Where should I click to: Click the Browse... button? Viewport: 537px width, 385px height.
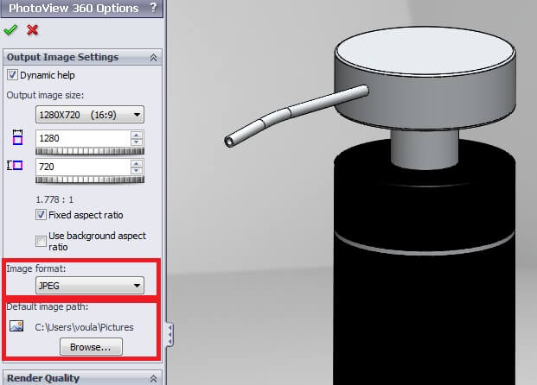pos(91,347)
